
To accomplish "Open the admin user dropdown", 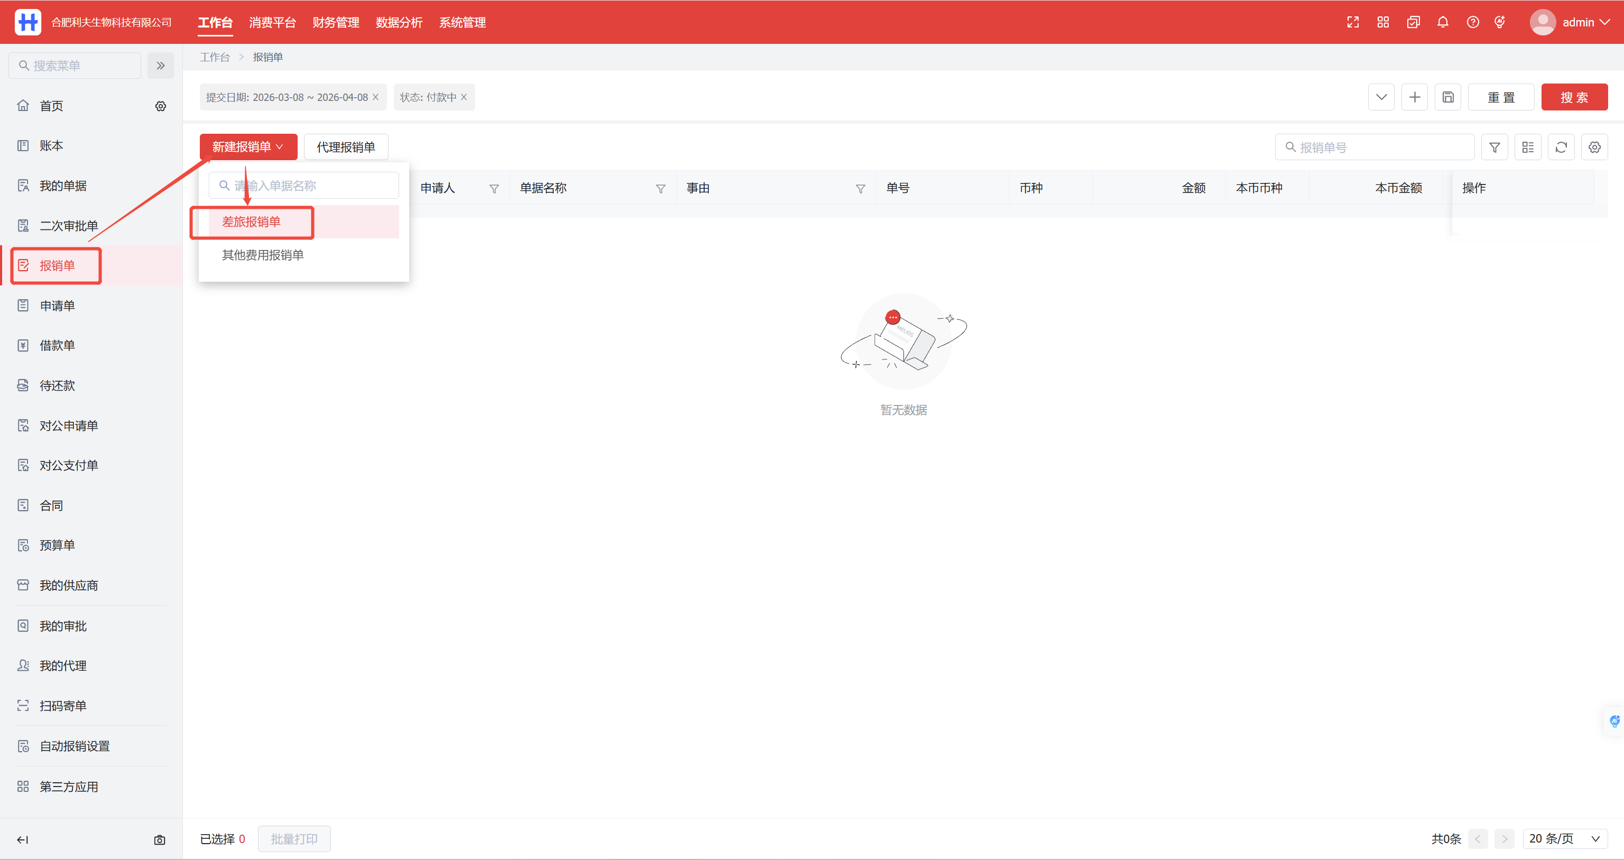I will pyautogui.click(x=1571, y=22).
